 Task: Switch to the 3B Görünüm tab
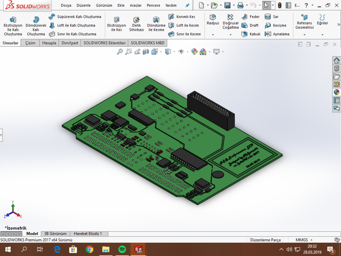(55, 234)
